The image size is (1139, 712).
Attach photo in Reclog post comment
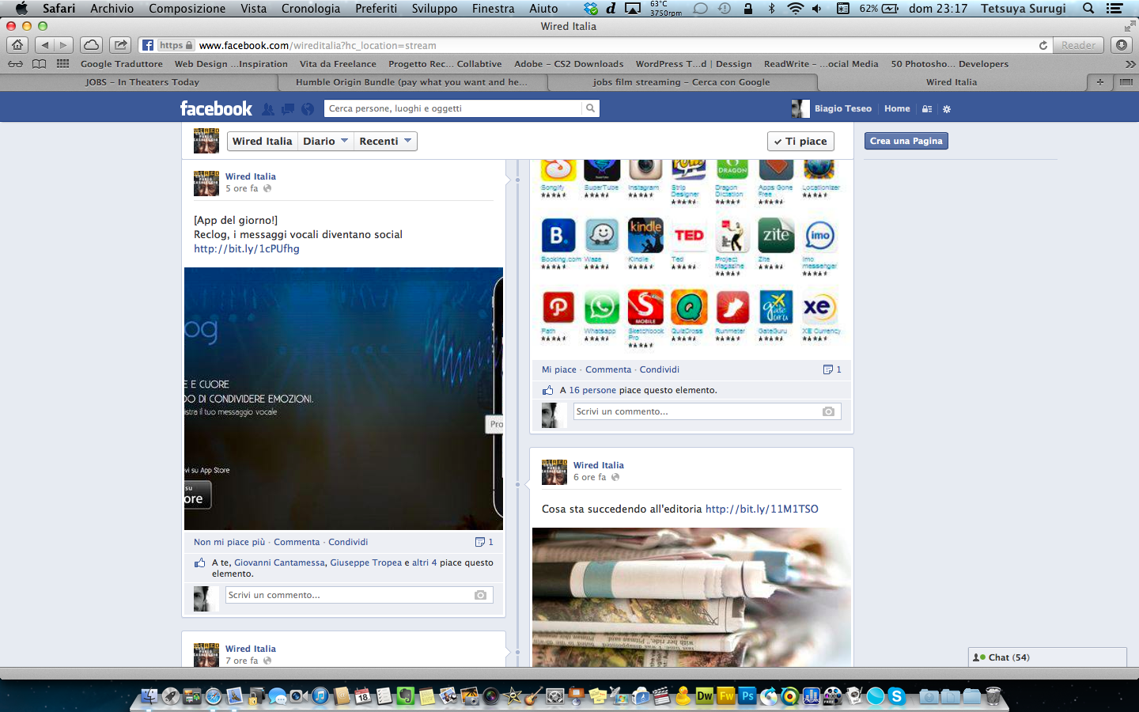coord(480,595)
